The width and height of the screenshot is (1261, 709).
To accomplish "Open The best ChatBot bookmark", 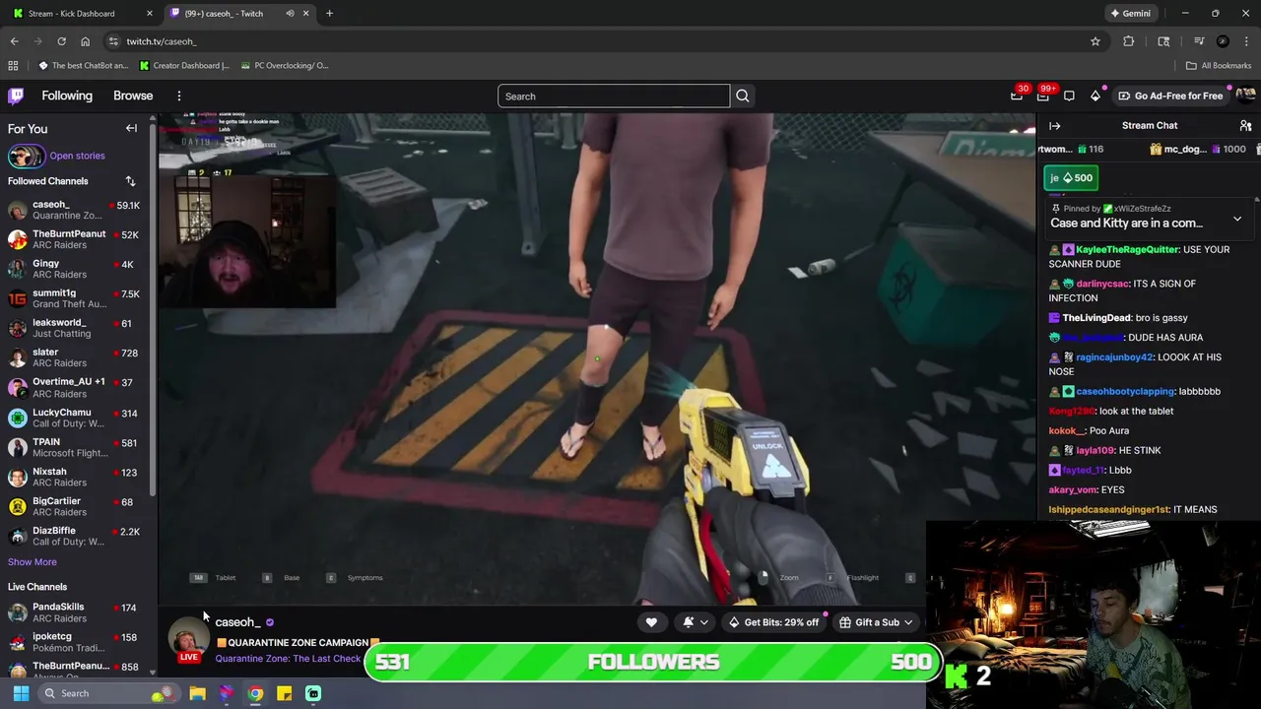I will click(x=83, y=66).
